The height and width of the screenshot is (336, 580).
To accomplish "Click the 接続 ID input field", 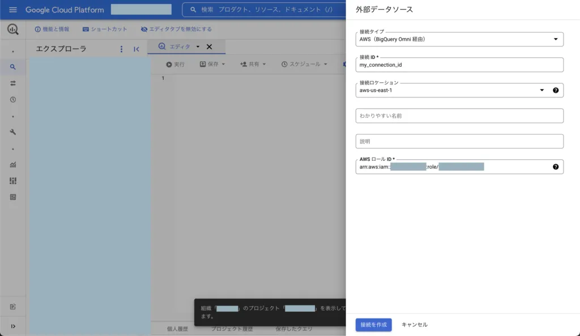I will [459, 65].
